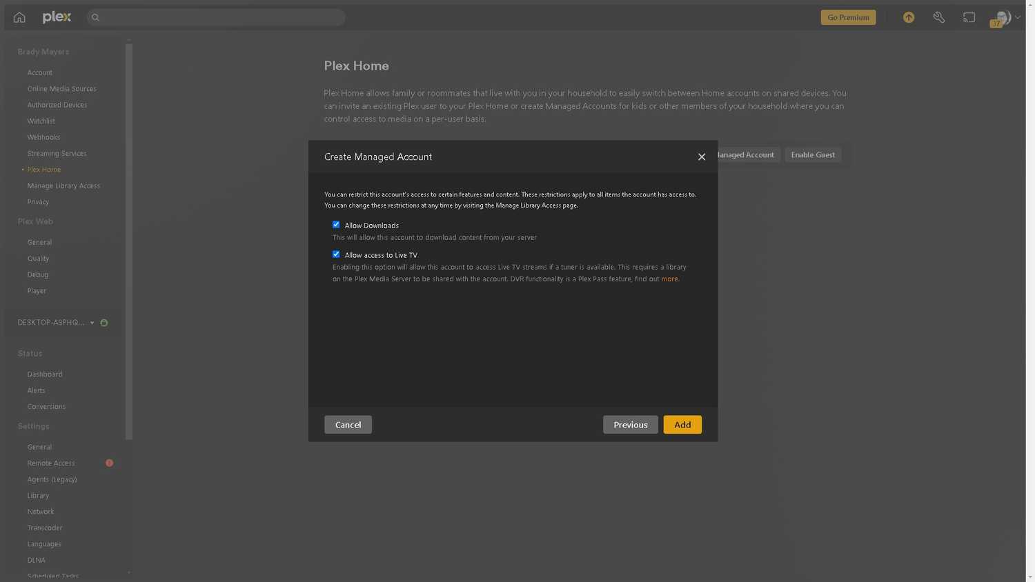Click the sidebar vertical scrollbar

(129, 241)
